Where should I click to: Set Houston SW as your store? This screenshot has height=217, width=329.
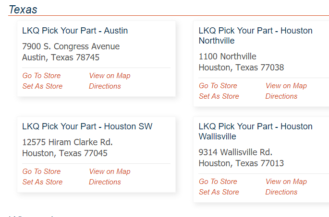pyautogui.click(x=42, y=182)
